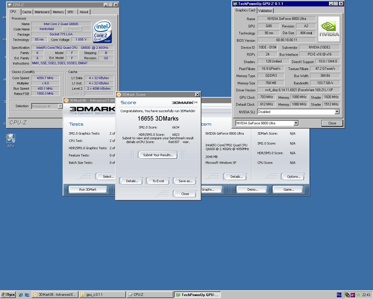Switch to Validation tab in GPU-Z

265,11
